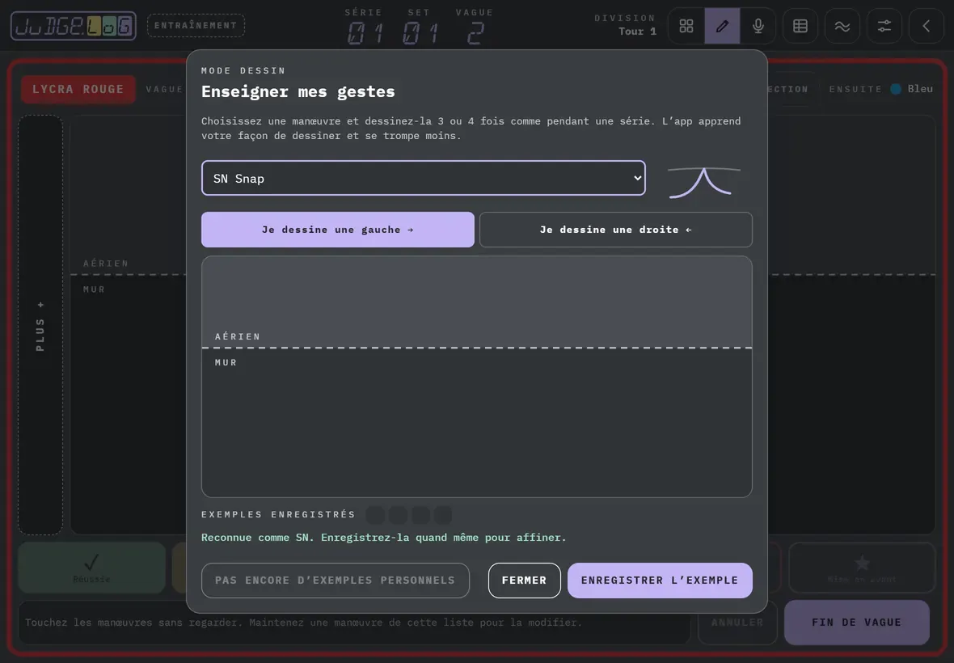Click the Réussie checkmark button

pos(91,568)
